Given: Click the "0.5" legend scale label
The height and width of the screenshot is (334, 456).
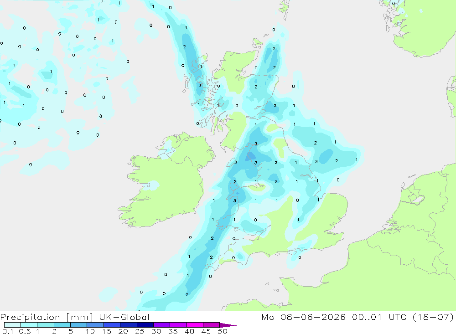Looking at the screenshot, I should 25,331.
